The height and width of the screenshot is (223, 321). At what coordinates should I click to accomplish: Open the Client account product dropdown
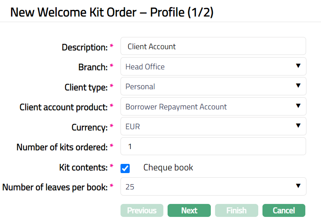pyautogui.click(x=213, y=107)
